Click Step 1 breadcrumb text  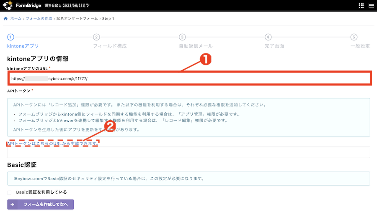coord(108,18)
